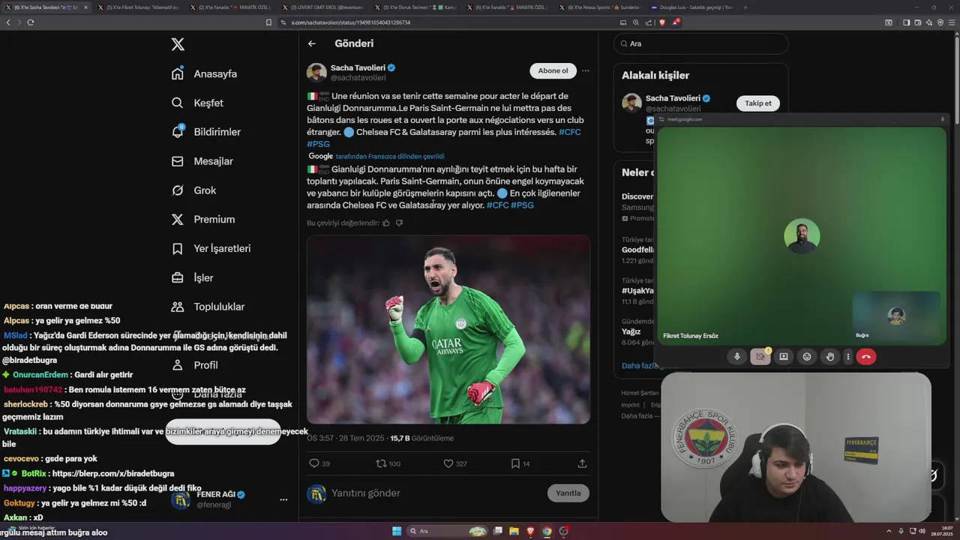This screenshot has height=540, width=960.
Task: Rate the translation thumbs up
Action: tap(386, 223)
